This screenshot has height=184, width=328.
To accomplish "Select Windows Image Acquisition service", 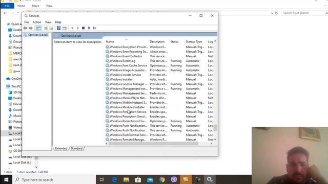I will (159, 70).
